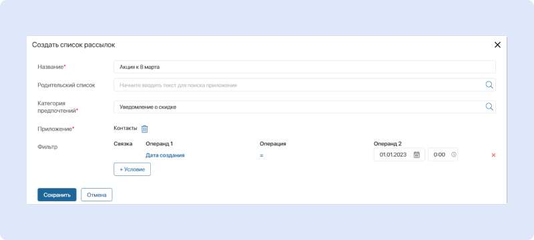The height and width of the screenshot is (240, 534).
Task: Click the 01.01.2023 date field
Action: pyautogui.click(x=399, y=155)
